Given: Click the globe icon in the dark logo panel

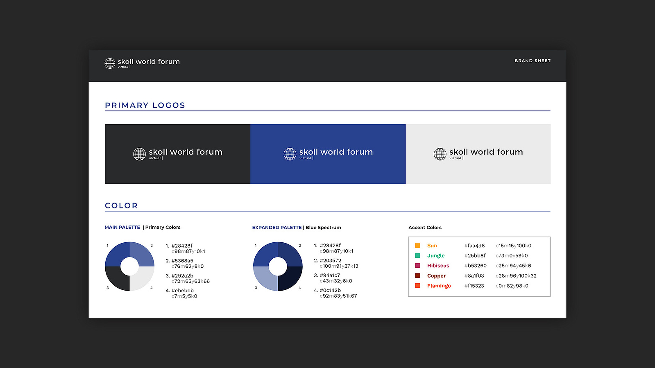Looking at the screenshot, I should click(139, 154).
